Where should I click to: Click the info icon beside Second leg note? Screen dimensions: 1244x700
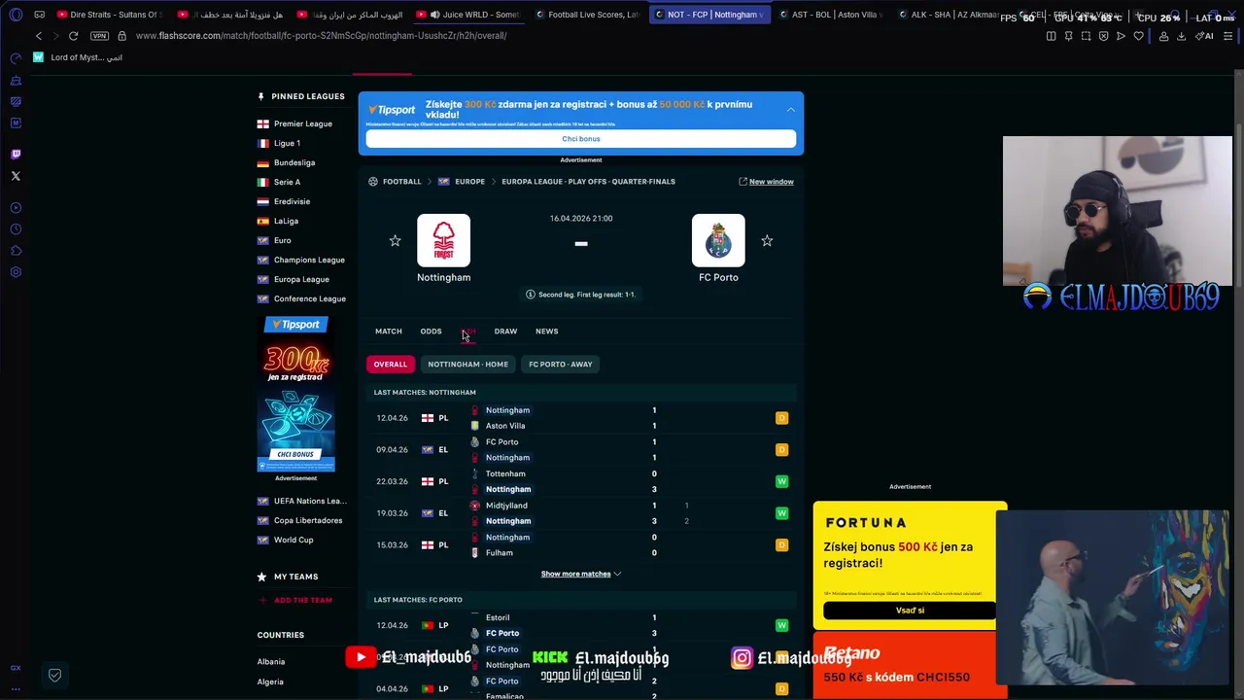[x=530, y=295]
